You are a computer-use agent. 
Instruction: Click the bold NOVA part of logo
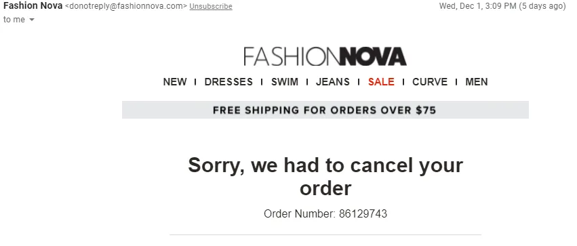374,57
